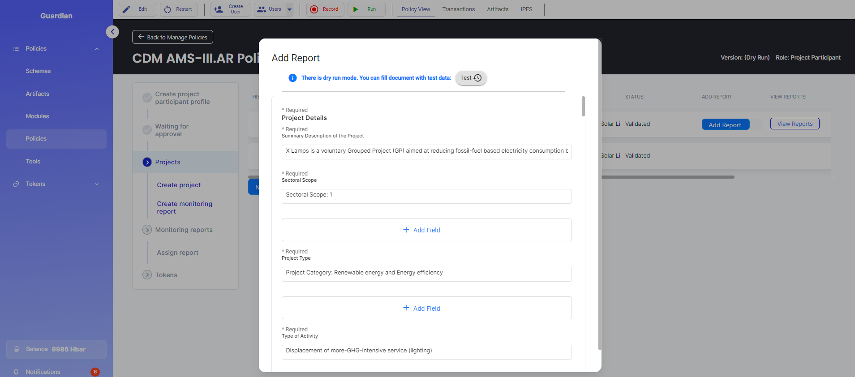Click the dialog's vertical scrollbar thumb
This screenshot has height=377, width=855.
point(583,107)
